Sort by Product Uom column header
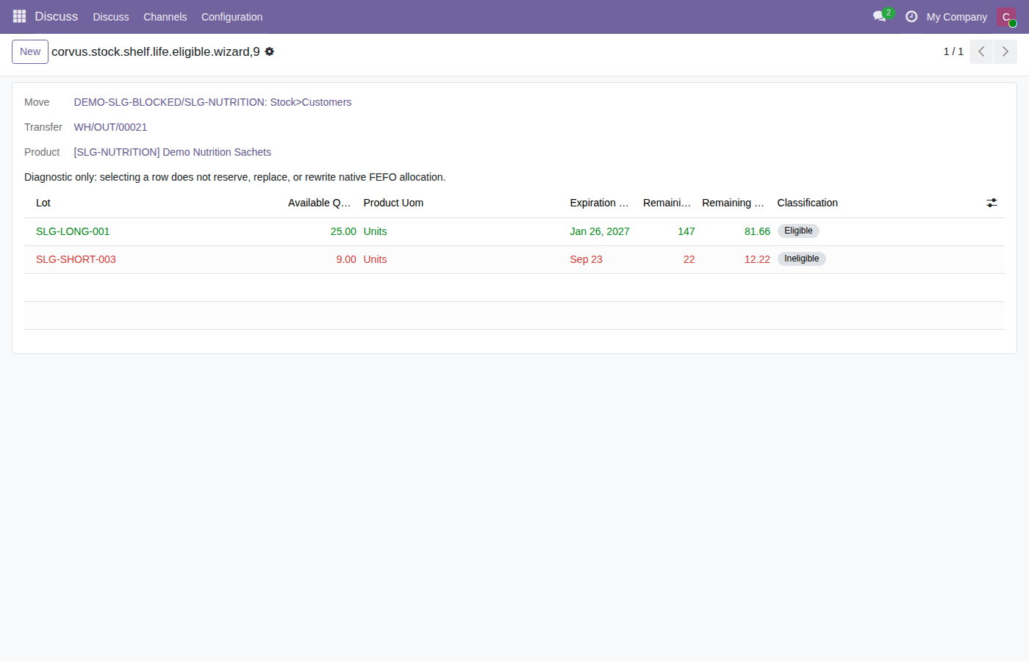Screen dimensions: 1029x661 393,203
